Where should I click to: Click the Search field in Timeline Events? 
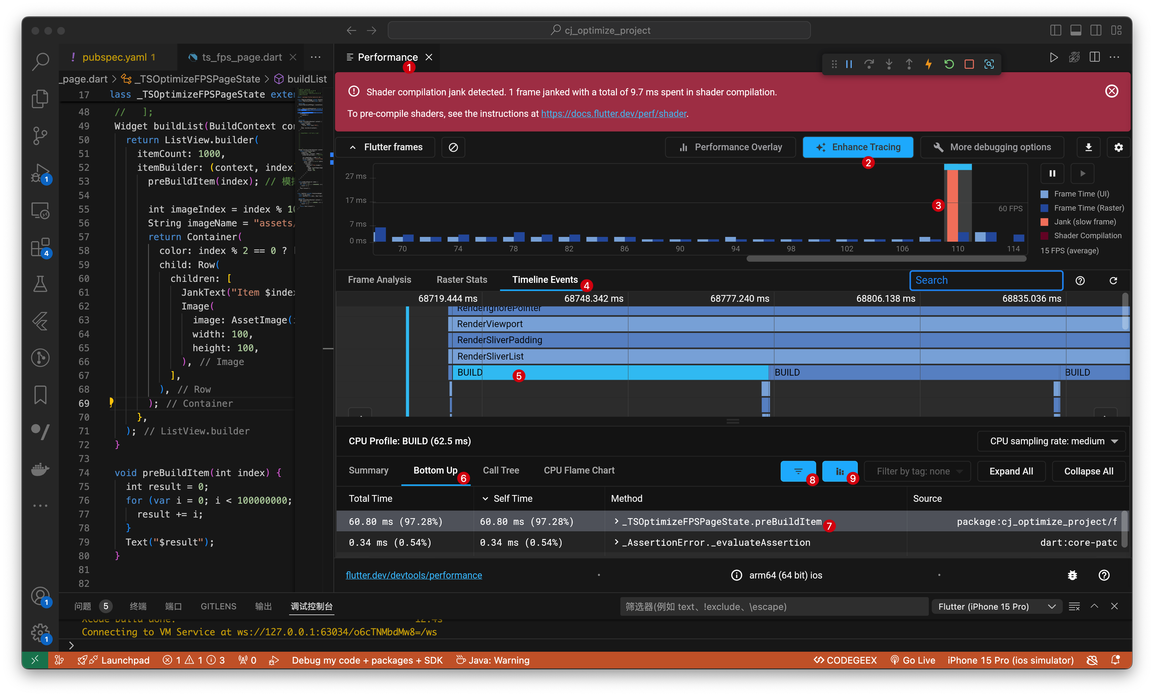pyautogui.click(x=986, y=280)
